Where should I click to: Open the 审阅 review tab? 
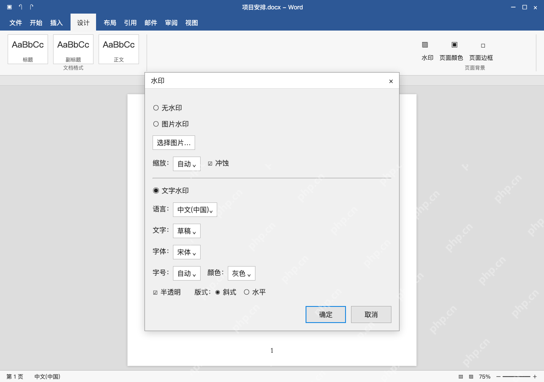171,22
